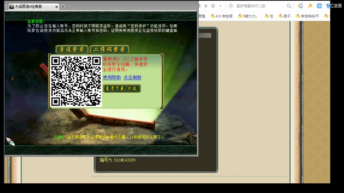
Task: Open the 龙 bookmark
Action: (x=269, y=16)
